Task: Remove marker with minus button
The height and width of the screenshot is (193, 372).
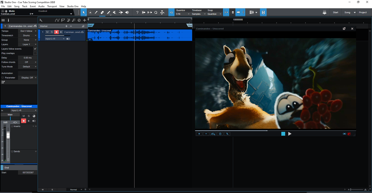Action: 71,26
